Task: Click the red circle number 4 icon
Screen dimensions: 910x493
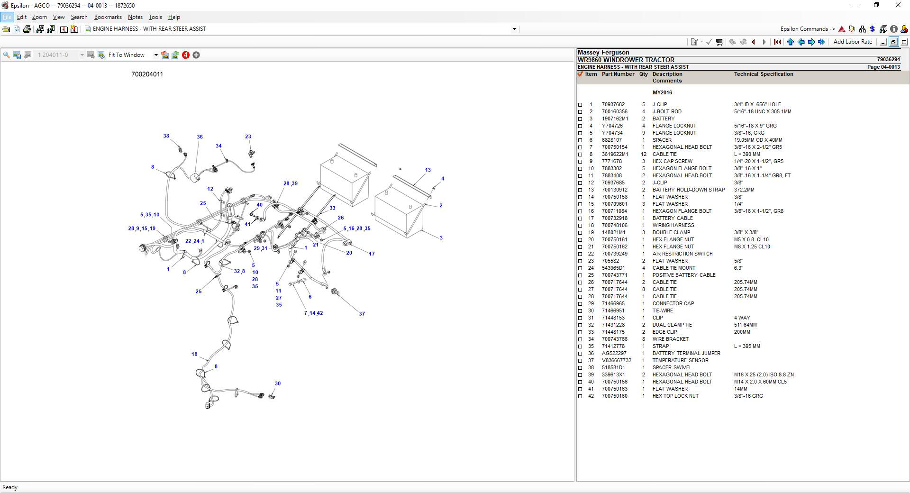Action: pyautogui.click(x=186, y=55)
